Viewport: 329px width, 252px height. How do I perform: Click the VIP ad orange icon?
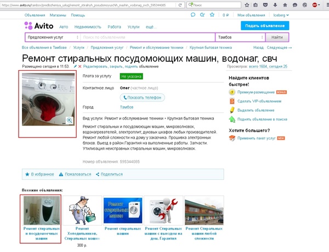coord(232,101)
